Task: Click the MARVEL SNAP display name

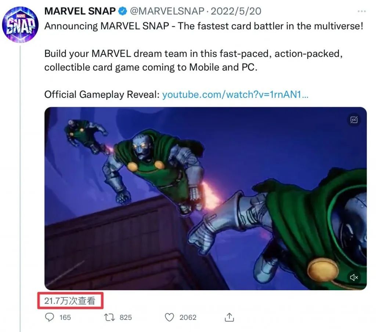Action: click(80, 11)
